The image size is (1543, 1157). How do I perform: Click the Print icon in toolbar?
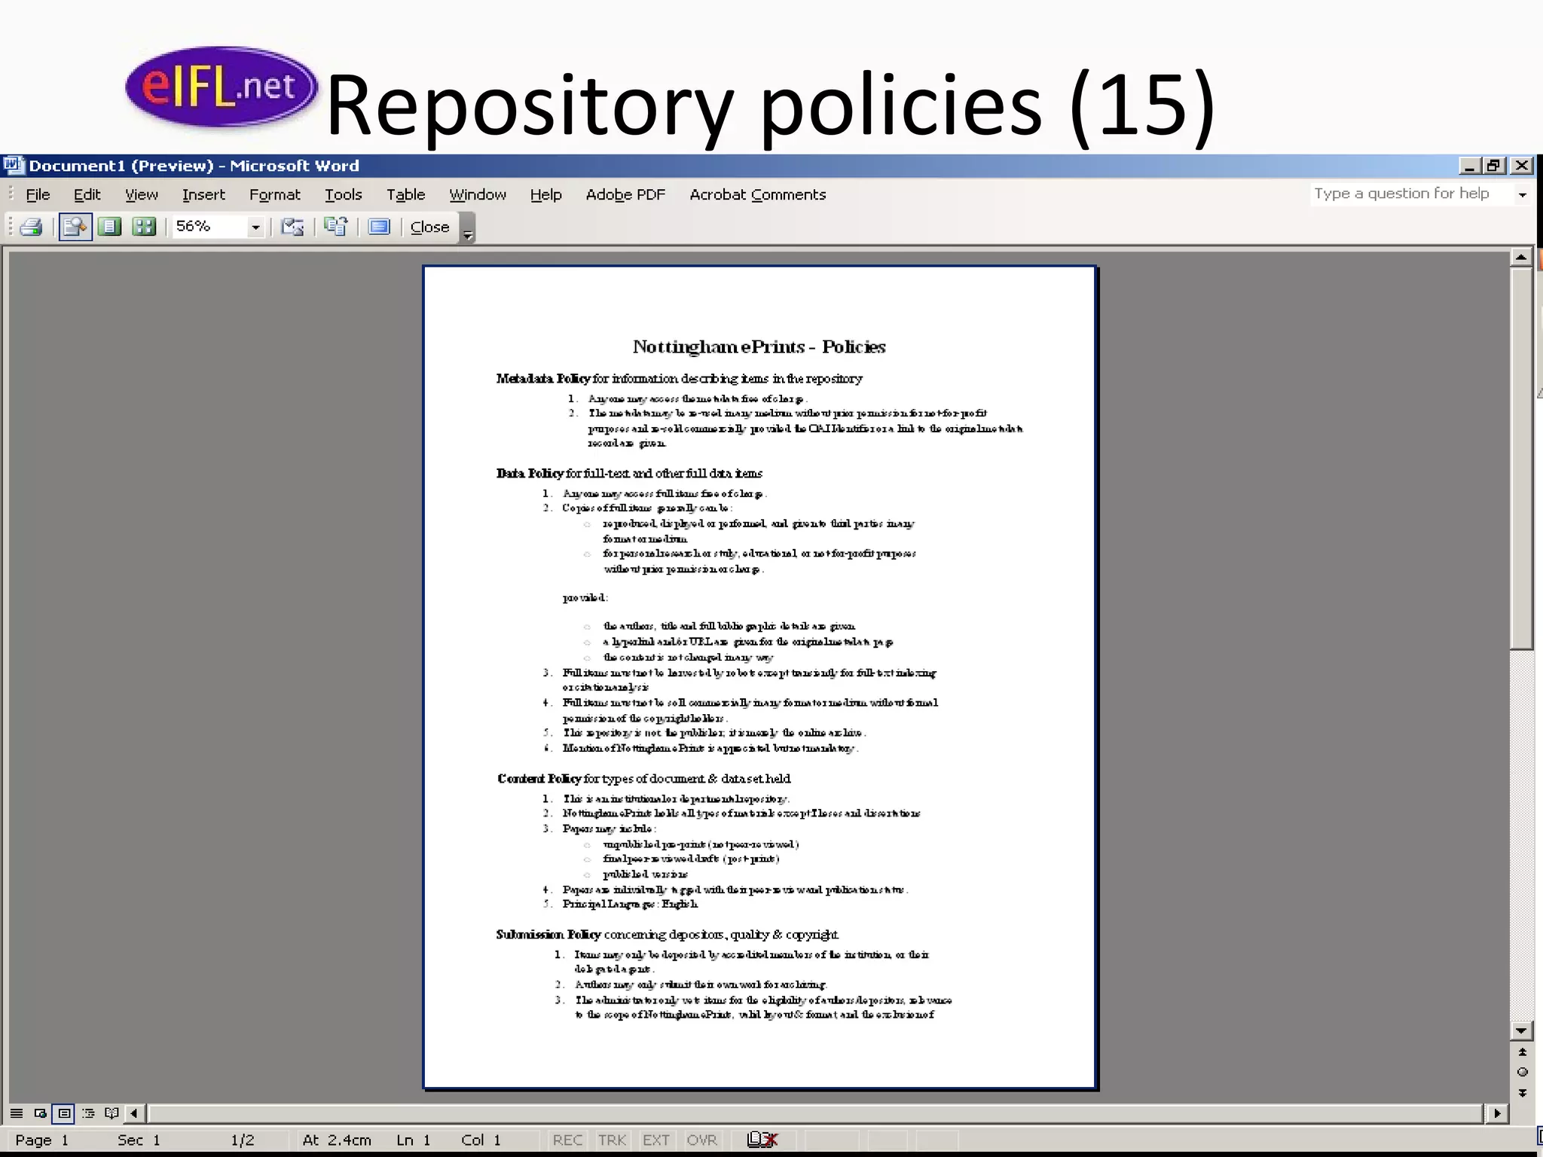tap(31, 227)
